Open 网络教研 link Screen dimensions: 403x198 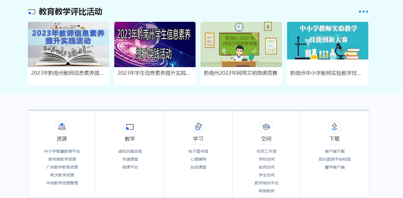tap(267, 191)
